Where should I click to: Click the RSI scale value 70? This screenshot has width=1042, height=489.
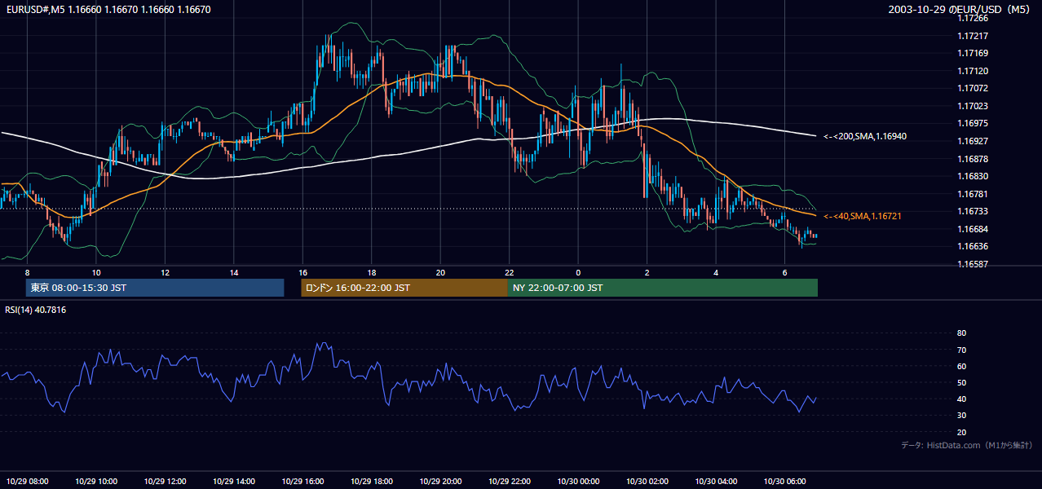pyautogui.click(x=961, y=350)
